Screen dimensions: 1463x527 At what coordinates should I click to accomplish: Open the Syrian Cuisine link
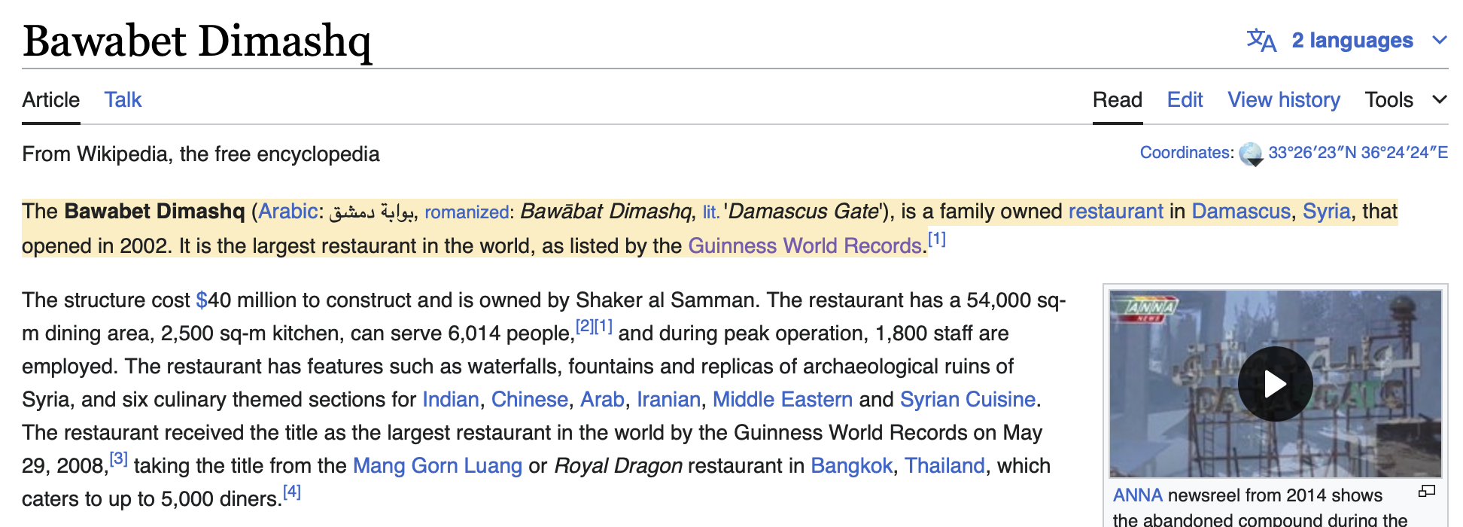pyautogui.click(x=967, y=400)
